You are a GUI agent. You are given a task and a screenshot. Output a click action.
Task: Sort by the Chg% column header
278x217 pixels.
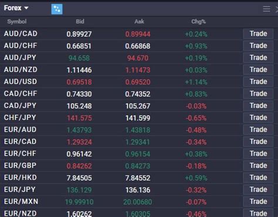(x=198, y=22)
